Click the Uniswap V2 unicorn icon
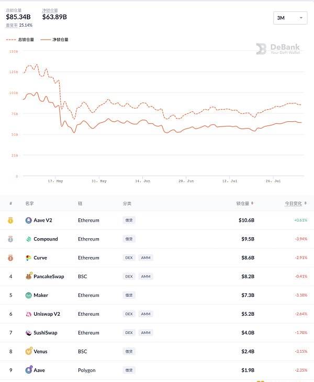Viewport: 314px width, 382px height. pos(29,314)
